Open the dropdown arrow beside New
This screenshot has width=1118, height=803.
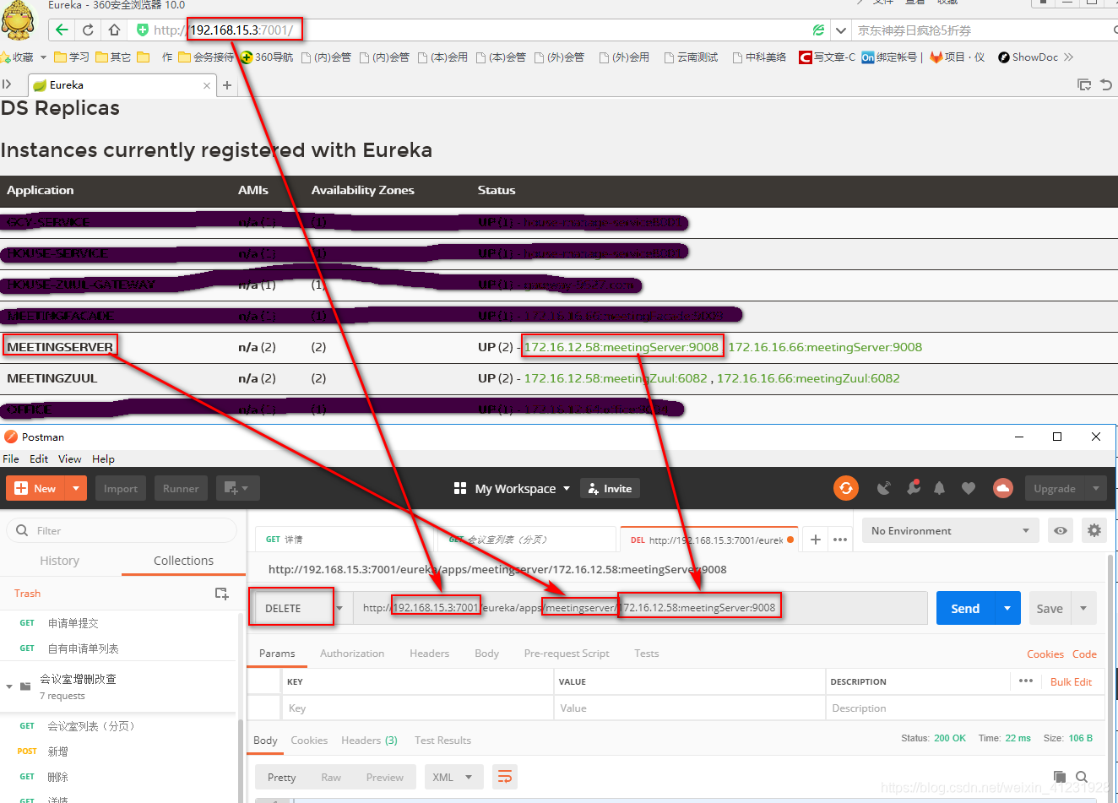(76, 488)
